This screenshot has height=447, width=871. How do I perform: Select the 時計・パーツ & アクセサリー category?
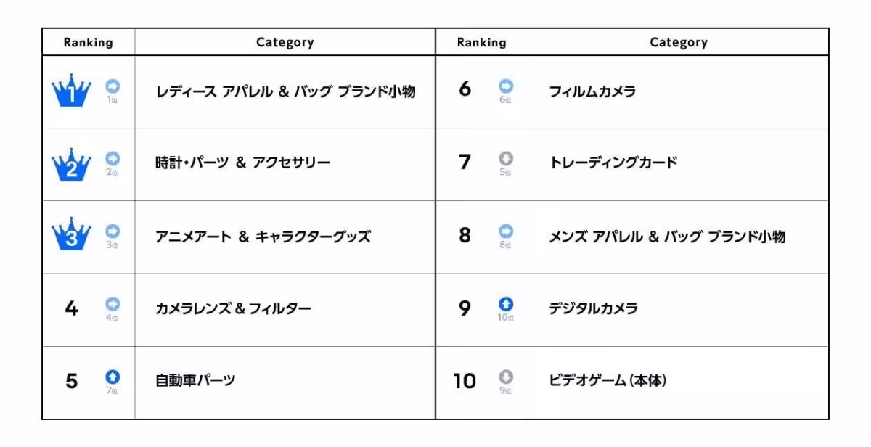pyautogui.click(x=242, y=163)
